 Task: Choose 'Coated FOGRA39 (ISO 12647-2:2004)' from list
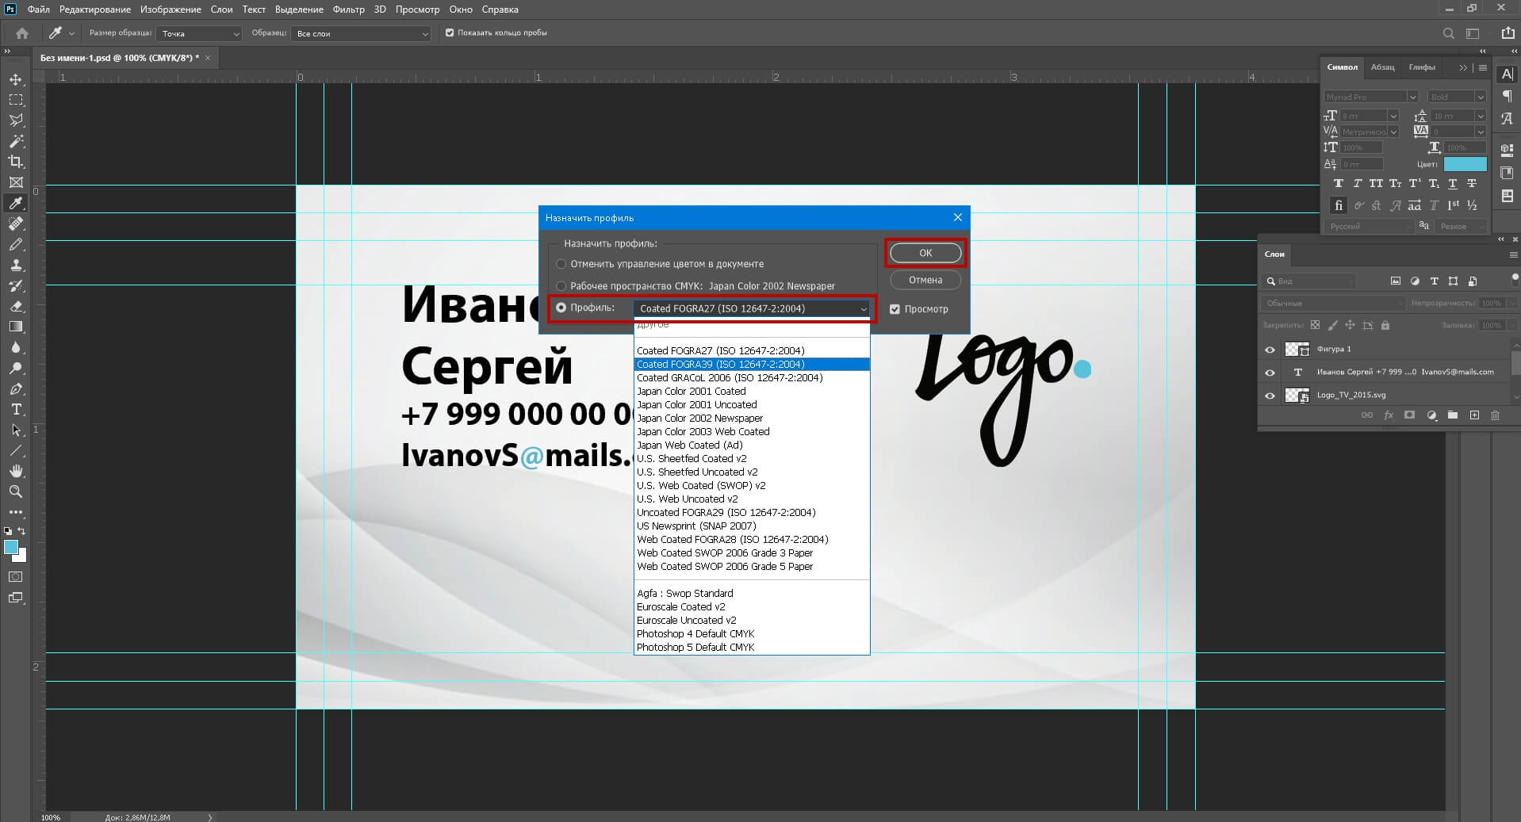pyautogui.click(x=752, y=365)
